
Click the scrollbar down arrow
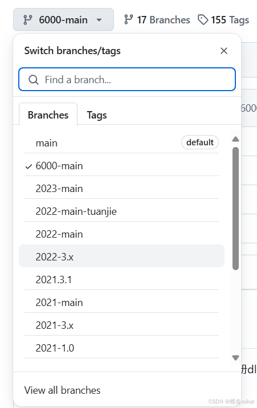tap(236, 358)
